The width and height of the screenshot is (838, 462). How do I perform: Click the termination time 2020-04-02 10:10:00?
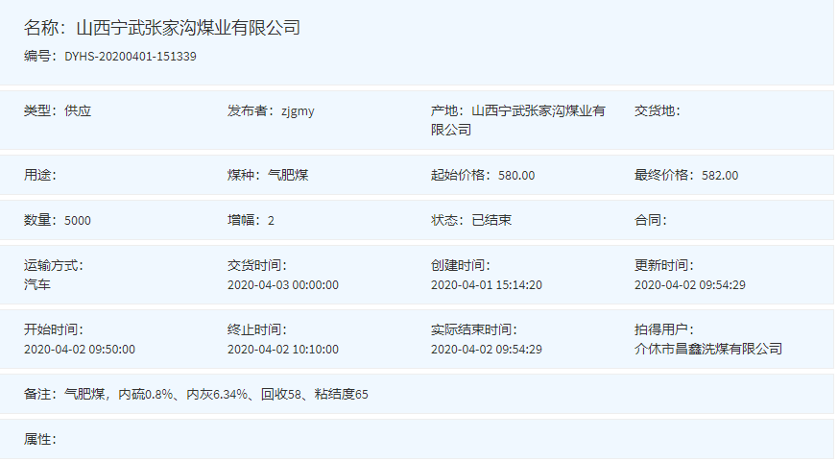tap(282, 350)
